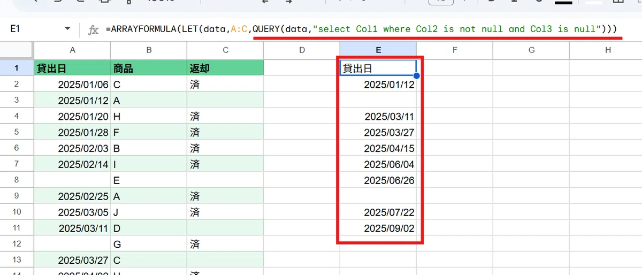Select column A header
The height and width of the screenshot is (275, 642).
[72, 50]
